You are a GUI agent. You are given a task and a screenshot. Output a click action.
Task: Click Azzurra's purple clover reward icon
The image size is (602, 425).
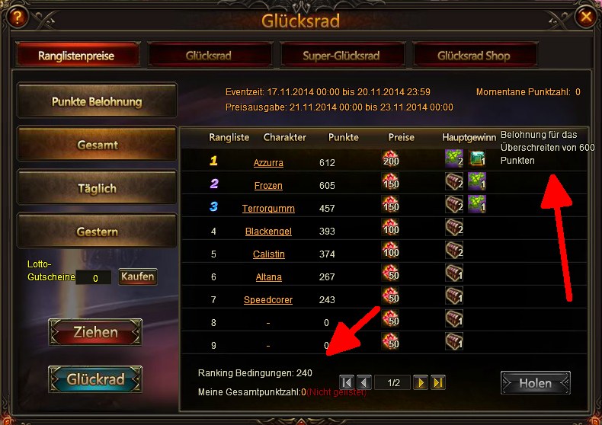click(454, 158)
